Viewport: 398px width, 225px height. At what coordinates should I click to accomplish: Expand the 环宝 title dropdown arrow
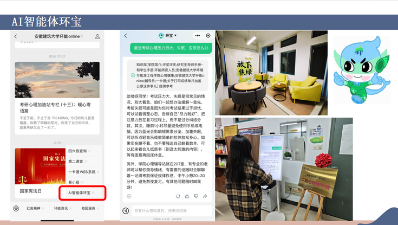[176, 36]
